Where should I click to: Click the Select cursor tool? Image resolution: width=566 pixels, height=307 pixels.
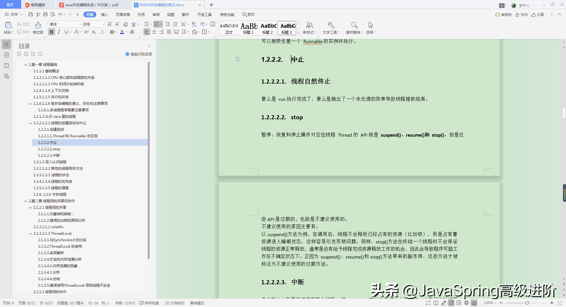point(371,25)
